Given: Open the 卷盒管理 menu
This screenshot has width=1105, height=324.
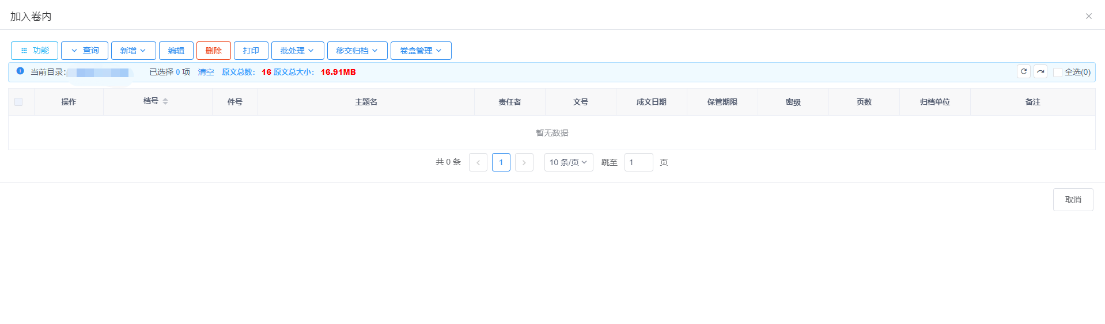Looking at the screenshot, I should (421, 51).
